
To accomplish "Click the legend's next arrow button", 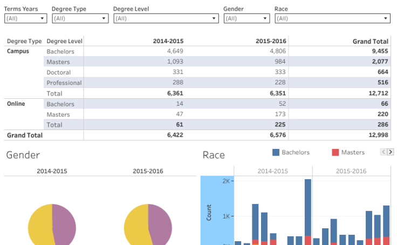I will pos(391,152).
